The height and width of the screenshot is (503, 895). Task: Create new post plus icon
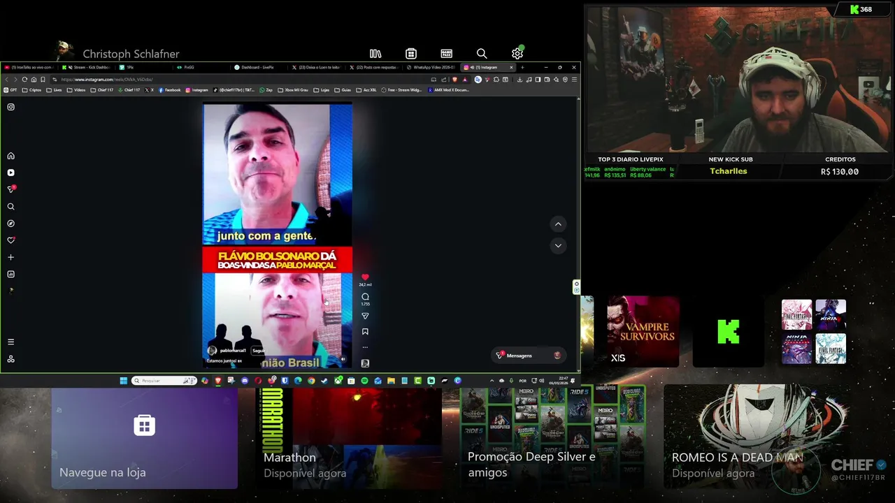pyautogui.click(x=10, y=257)
